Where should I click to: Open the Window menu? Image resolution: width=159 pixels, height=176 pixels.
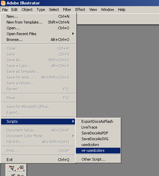(x=107, y=10)
